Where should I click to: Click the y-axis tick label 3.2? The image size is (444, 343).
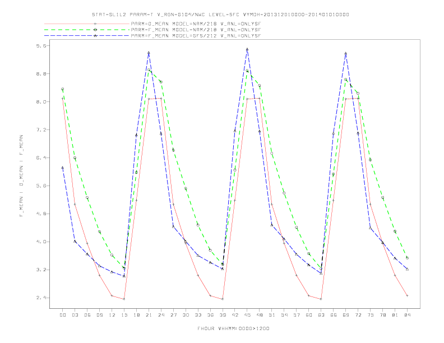click(x=42, y=270)
